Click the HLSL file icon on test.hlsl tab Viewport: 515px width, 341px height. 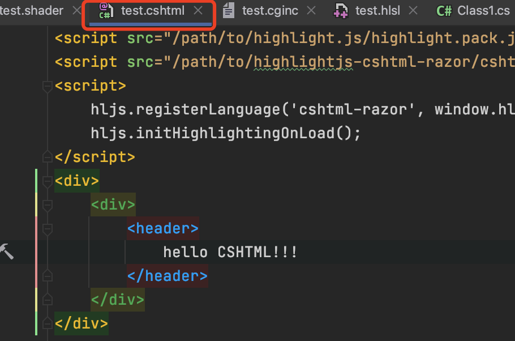[340, 10]
